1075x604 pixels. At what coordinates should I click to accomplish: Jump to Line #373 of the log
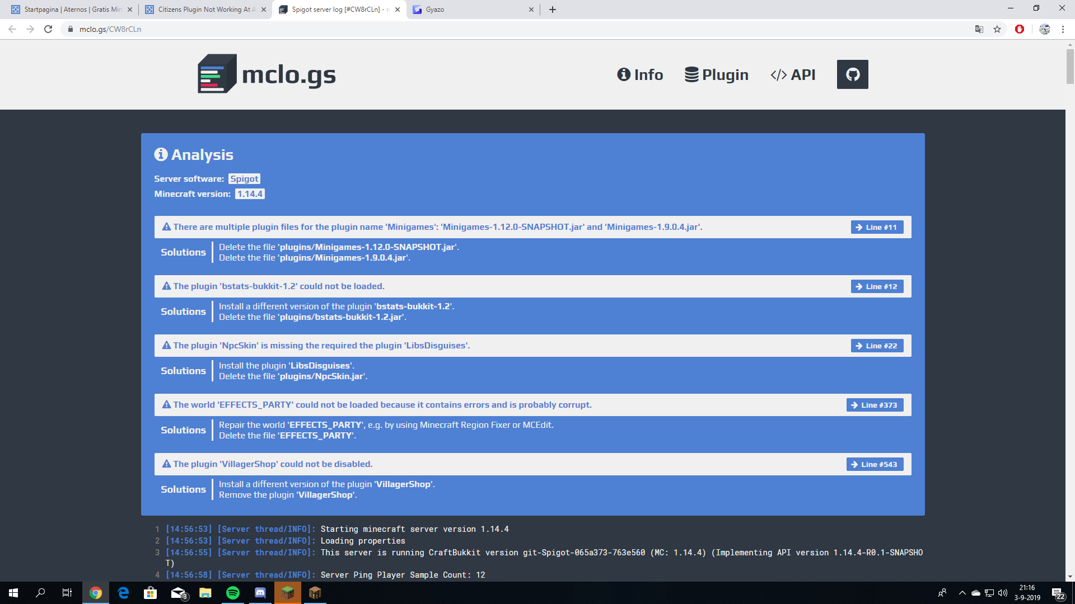click(875, 405)
